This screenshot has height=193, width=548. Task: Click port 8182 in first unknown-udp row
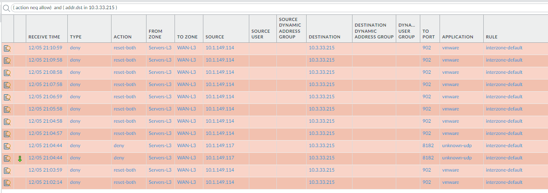click(x=428, y=146)
